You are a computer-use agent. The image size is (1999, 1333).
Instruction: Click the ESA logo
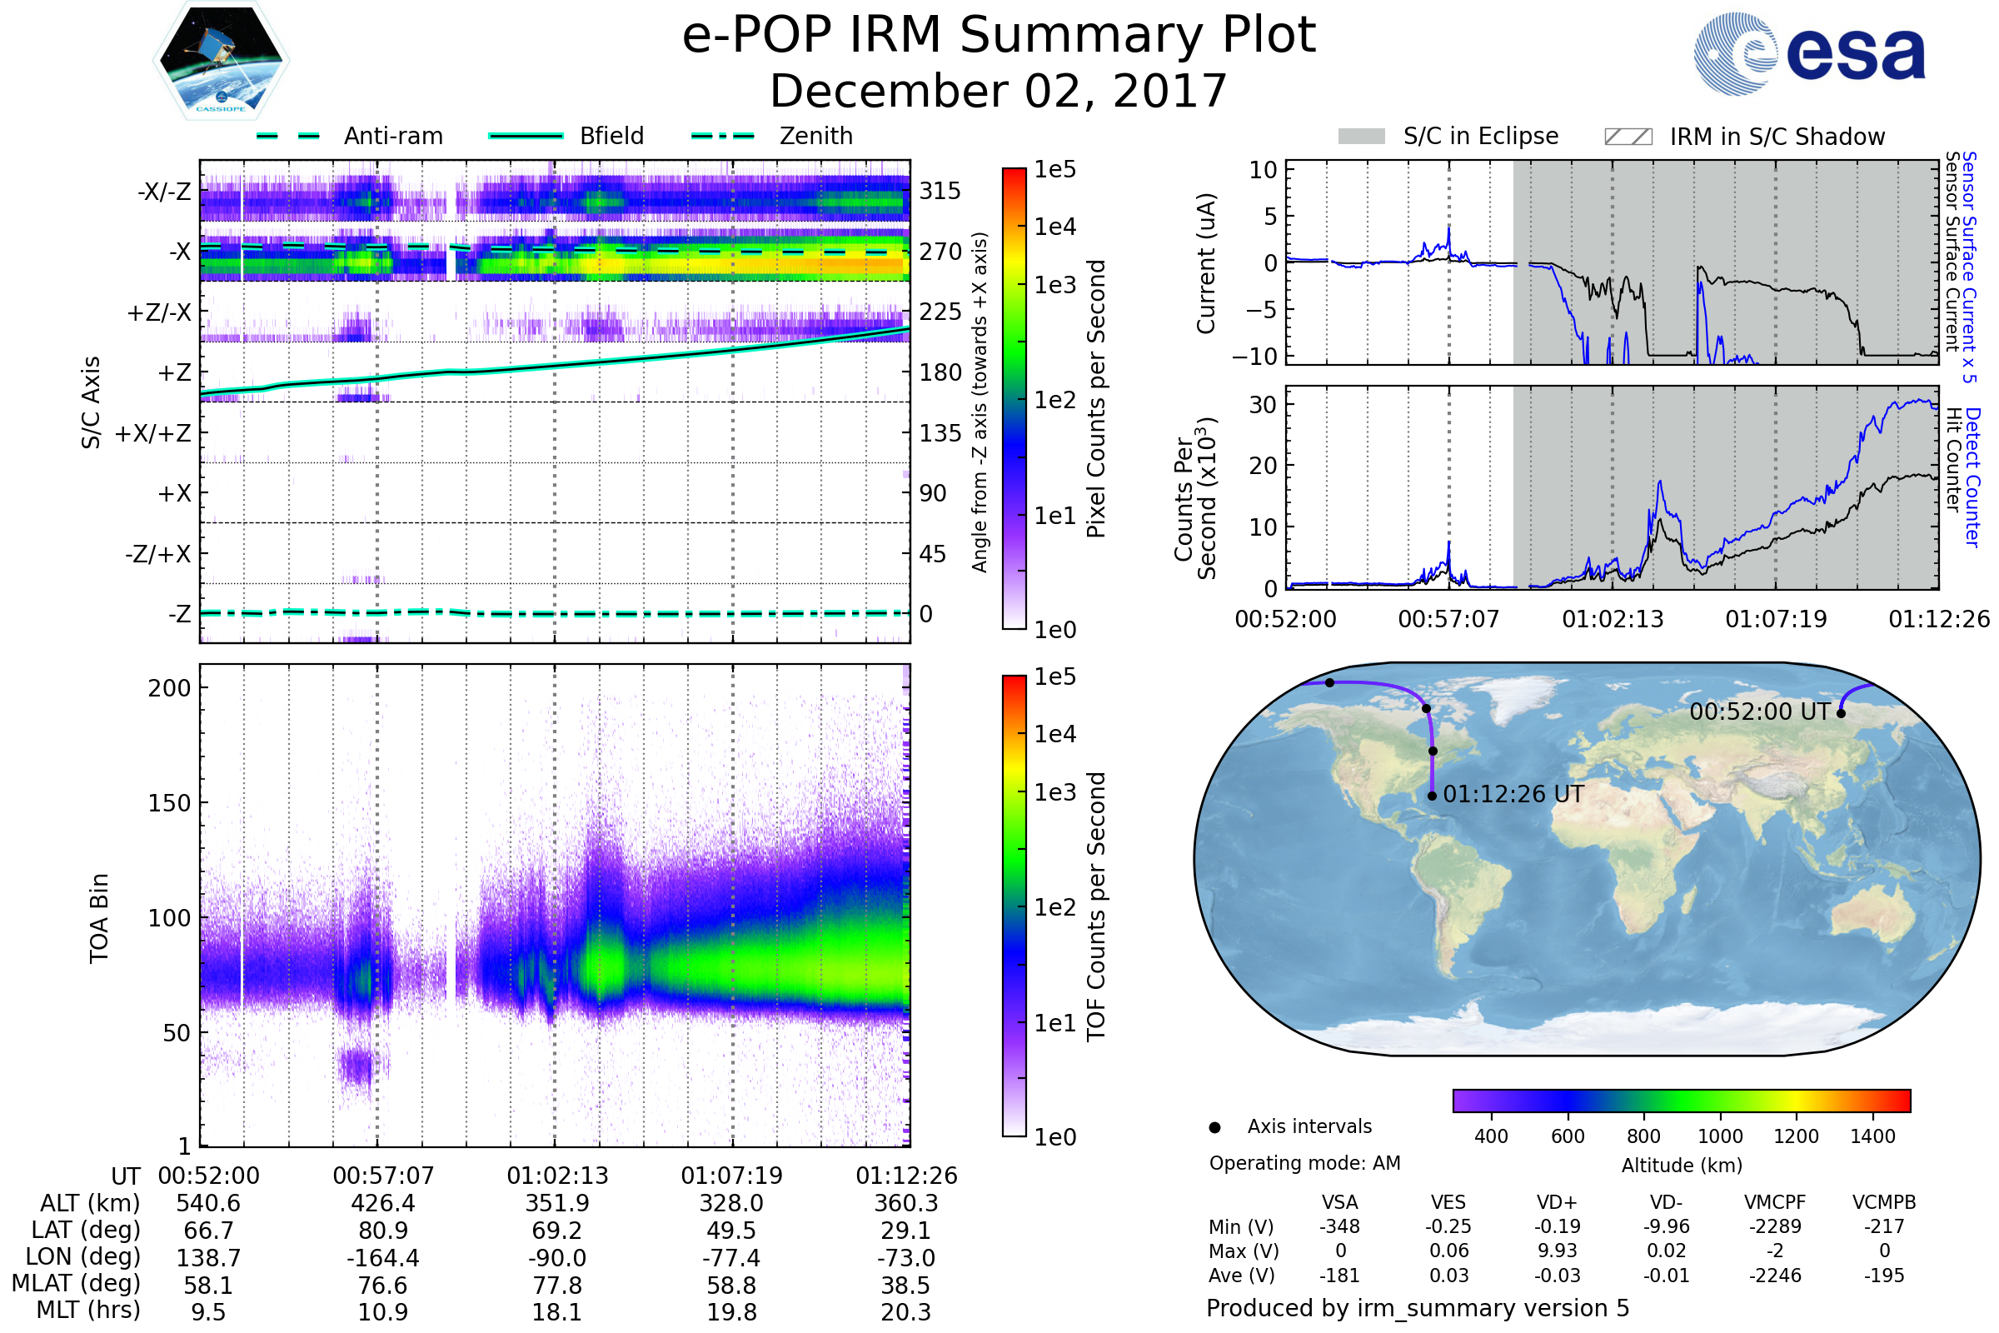tap(1810, 54)
